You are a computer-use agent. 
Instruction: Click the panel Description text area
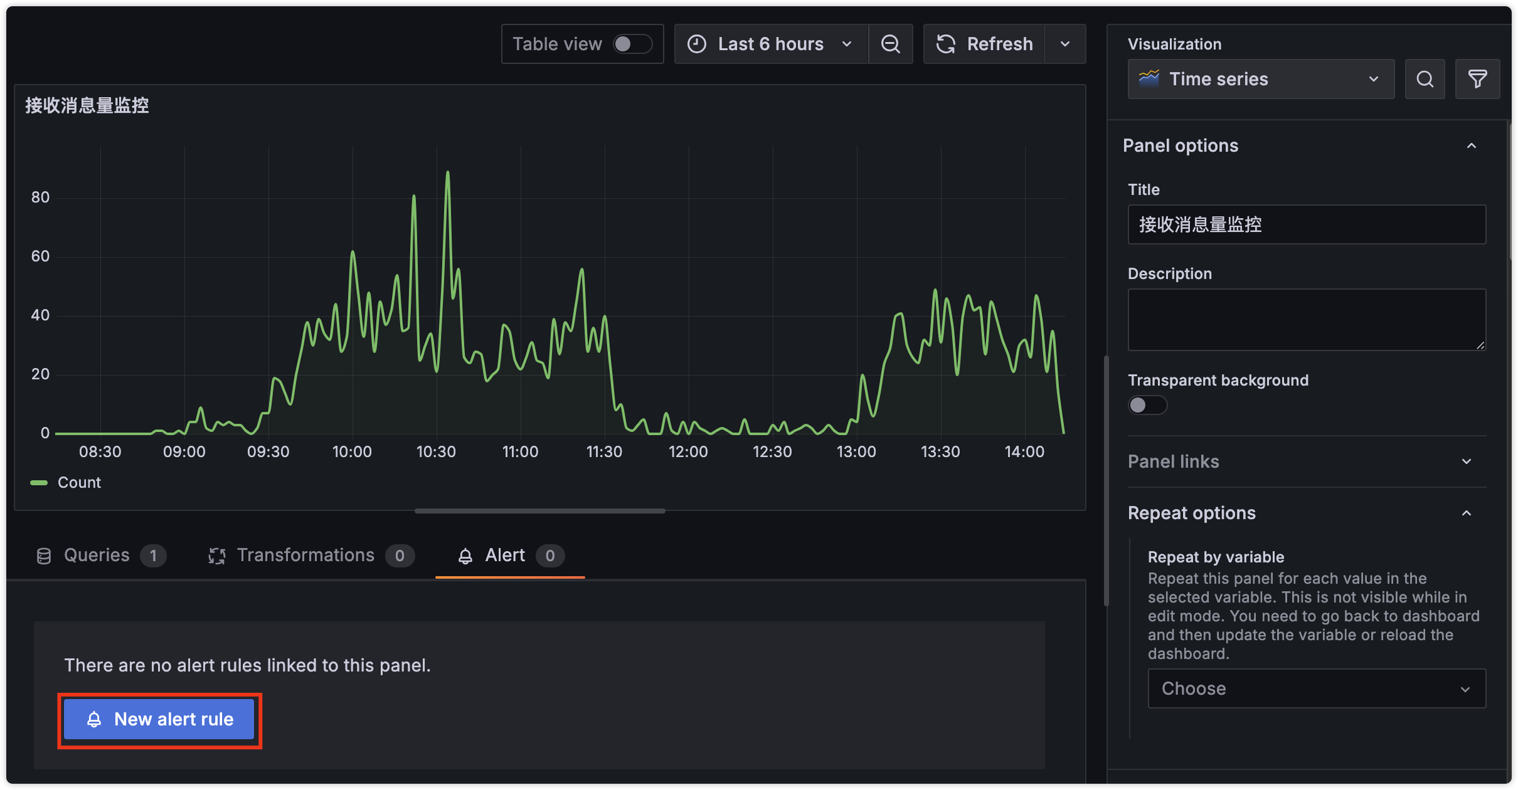1306,319
